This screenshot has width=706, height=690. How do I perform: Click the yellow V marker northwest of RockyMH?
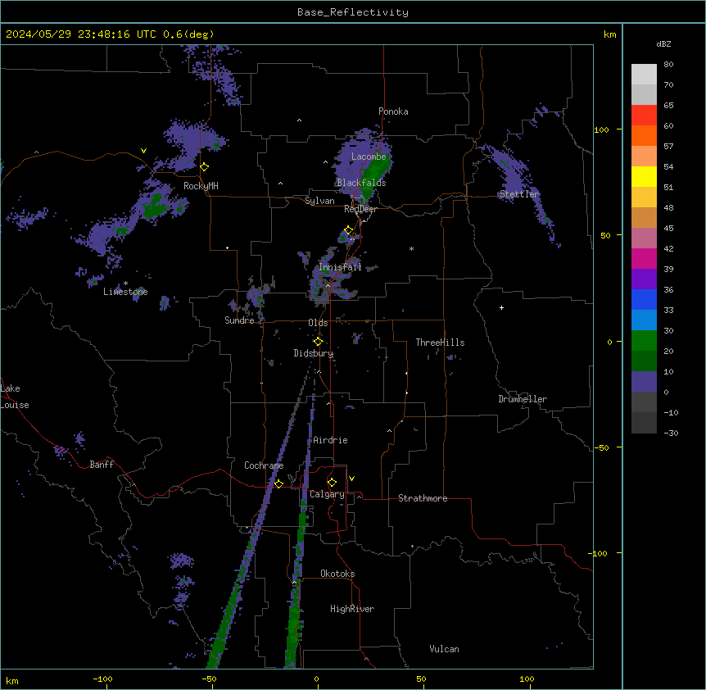[143, 151]
